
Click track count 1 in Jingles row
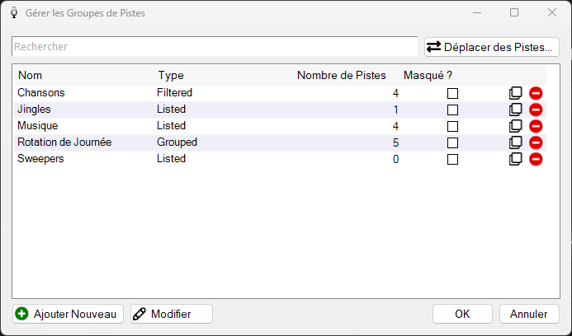pos(396,110)
